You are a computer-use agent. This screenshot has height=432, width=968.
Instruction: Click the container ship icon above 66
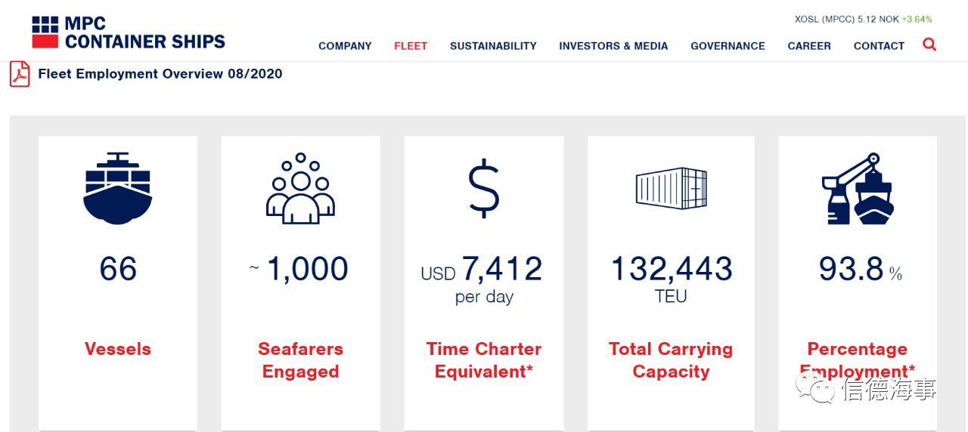(118, 188)
